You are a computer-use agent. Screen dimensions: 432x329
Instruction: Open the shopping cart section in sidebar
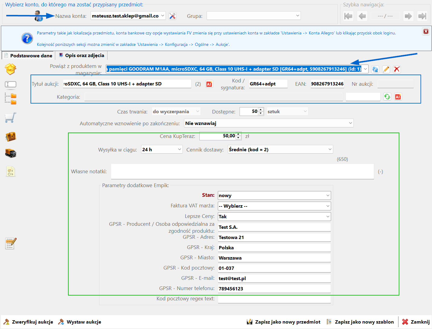click(11, 118)
